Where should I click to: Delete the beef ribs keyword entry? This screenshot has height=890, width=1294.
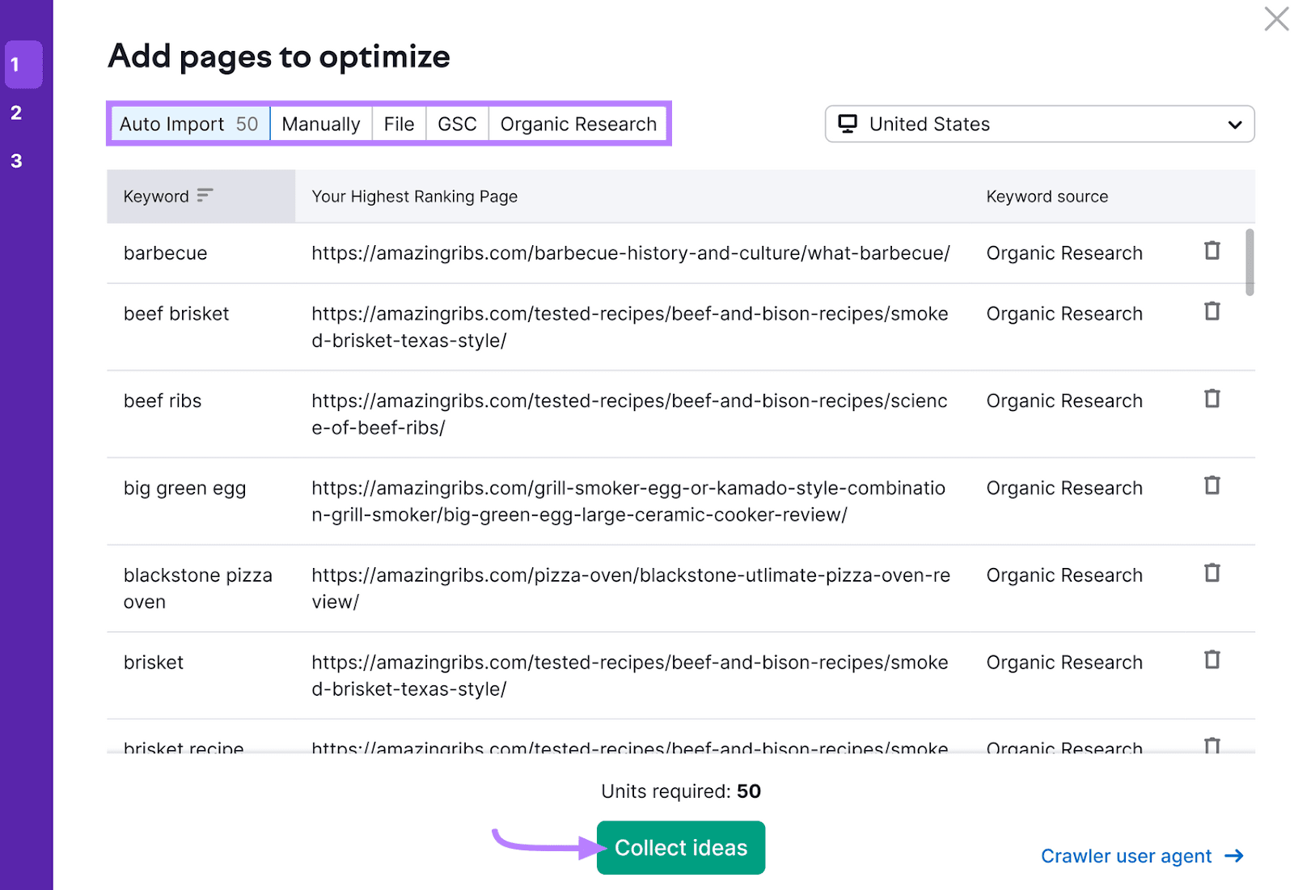point(1212,399)
